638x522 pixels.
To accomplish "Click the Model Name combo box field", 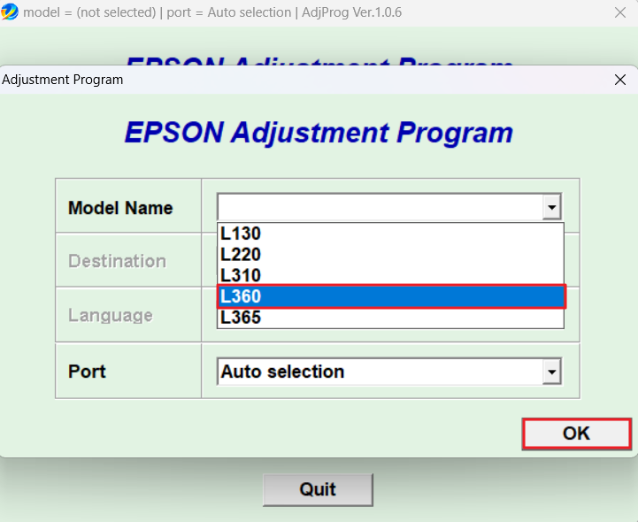I will (x=389, y=207).
